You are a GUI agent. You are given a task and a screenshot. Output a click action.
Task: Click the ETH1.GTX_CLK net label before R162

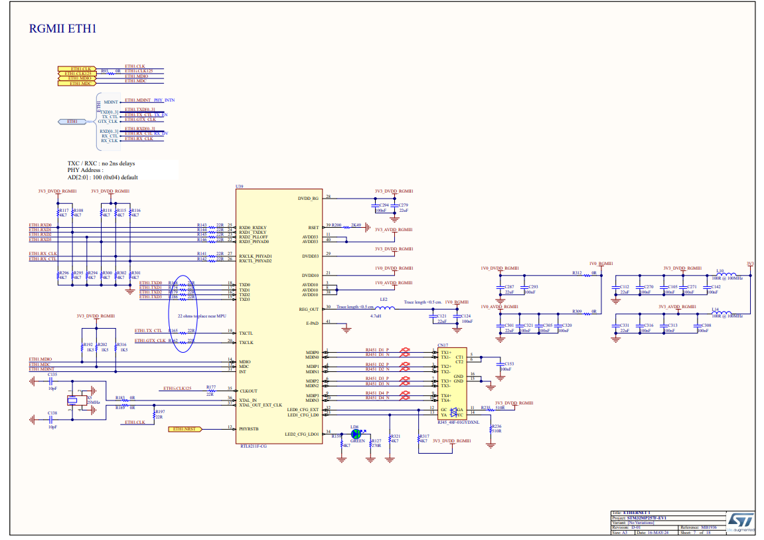click(150, 341)
